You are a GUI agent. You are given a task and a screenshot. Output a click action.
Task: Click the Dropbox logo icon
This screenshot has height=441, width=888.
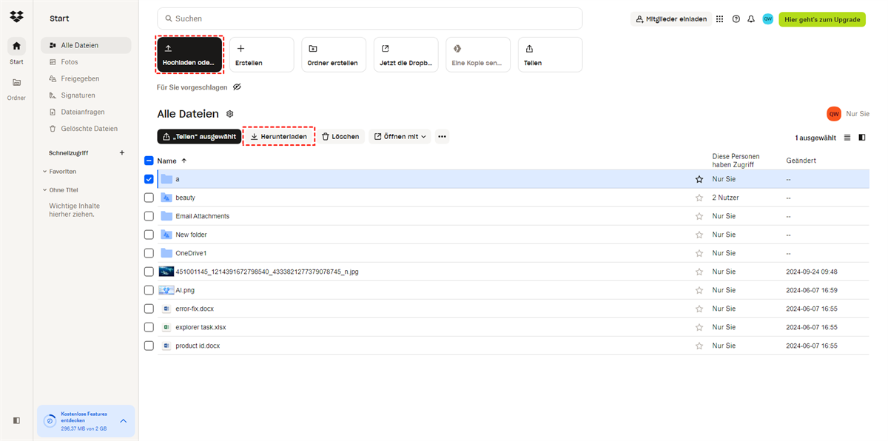[x=16, y=17]
